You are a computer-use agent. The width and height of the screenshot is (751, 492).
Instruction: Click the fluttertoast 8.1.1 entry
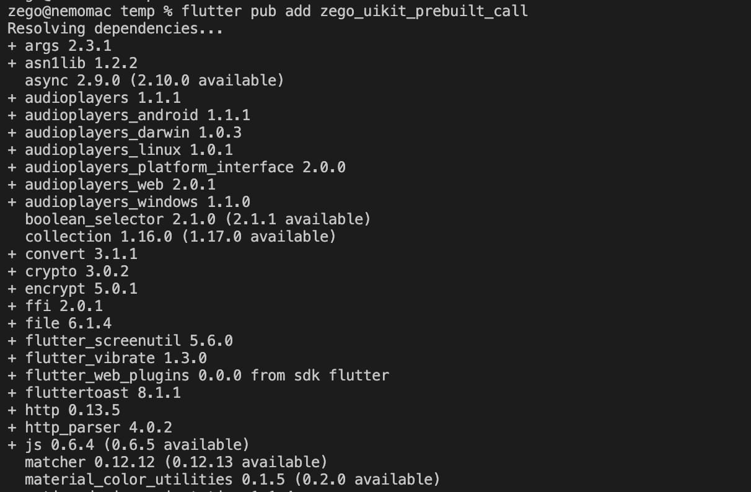(x=94, y=393)
